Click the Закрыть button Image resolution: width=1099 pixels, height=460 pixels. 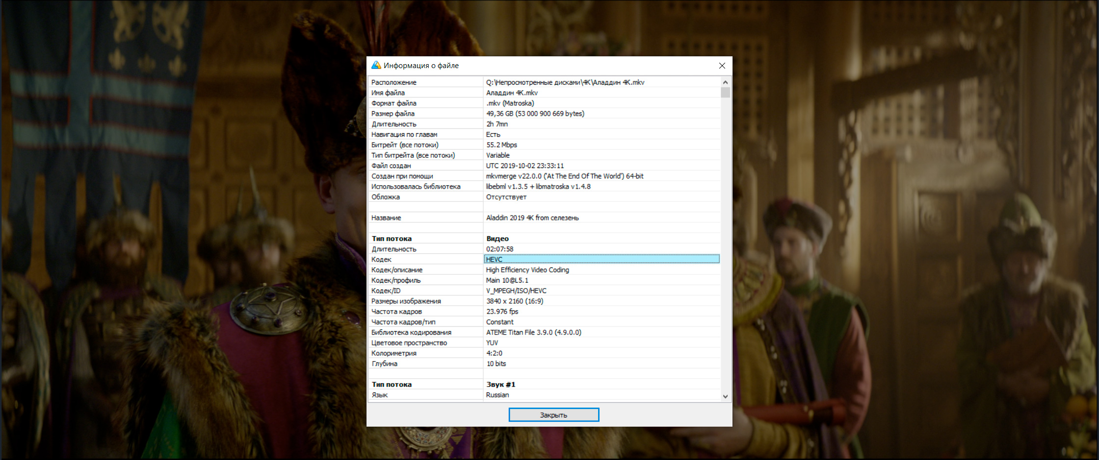[x=553, y=415]
